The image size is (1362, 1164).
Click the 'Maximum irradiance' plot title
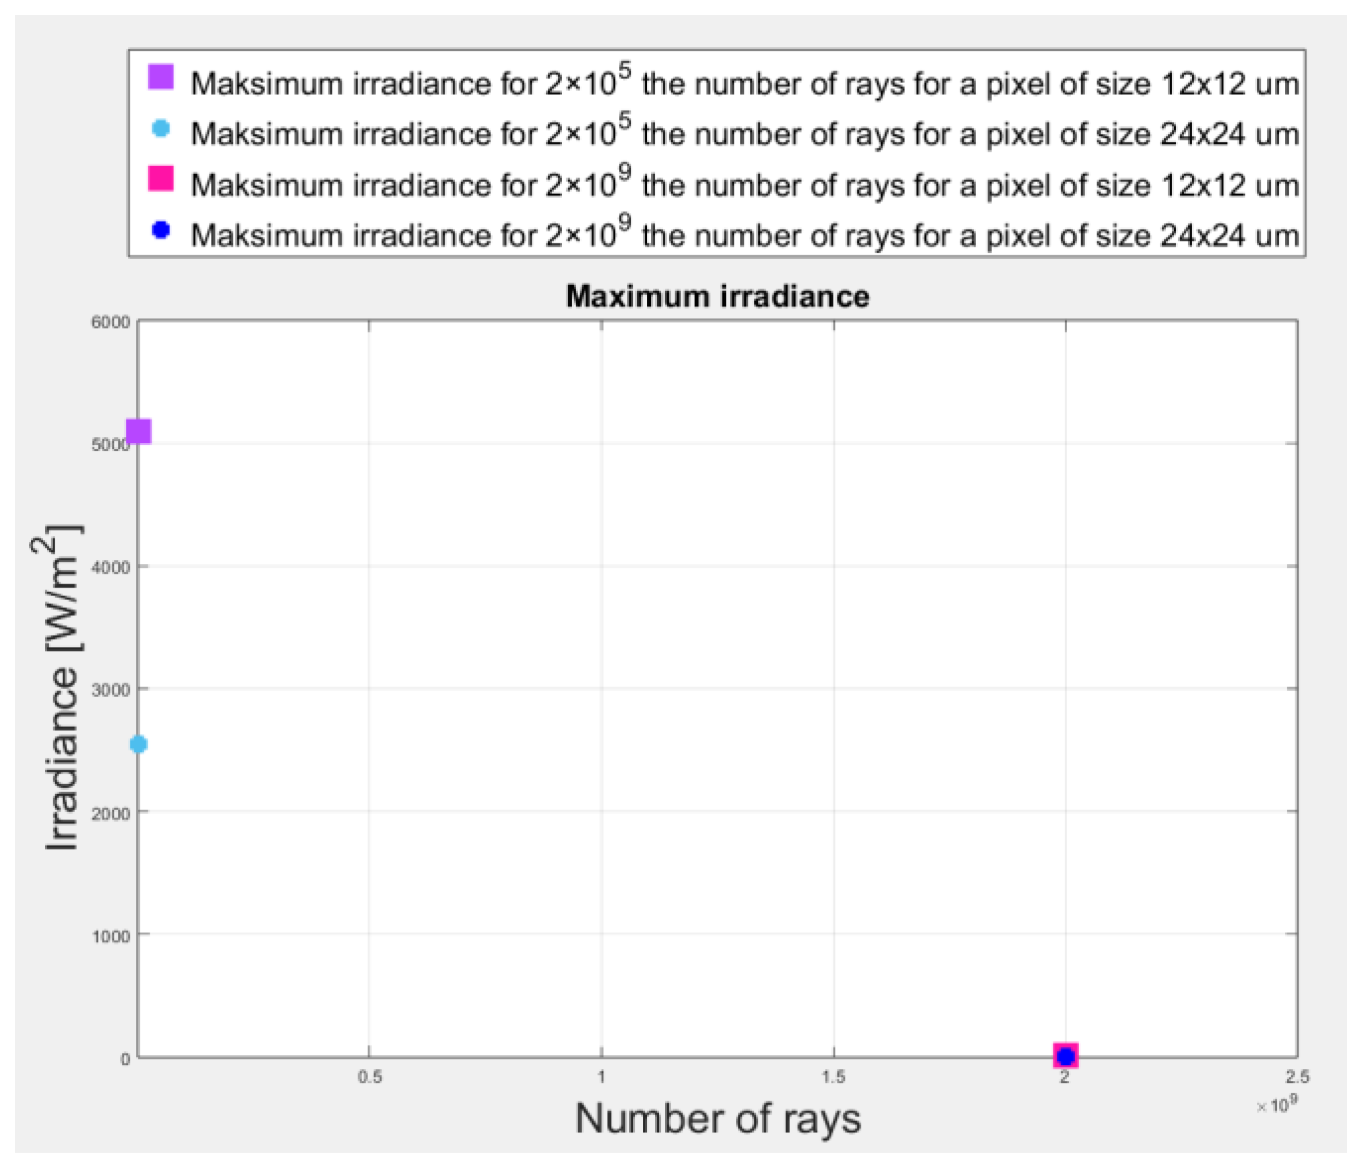[x=717, y=296]
